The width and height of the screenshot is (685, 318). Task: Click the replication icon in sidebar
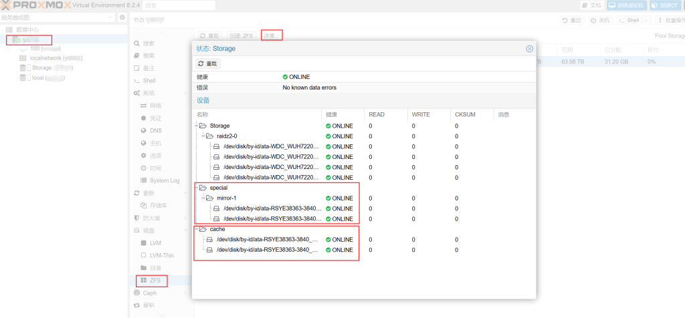[136, 305]
